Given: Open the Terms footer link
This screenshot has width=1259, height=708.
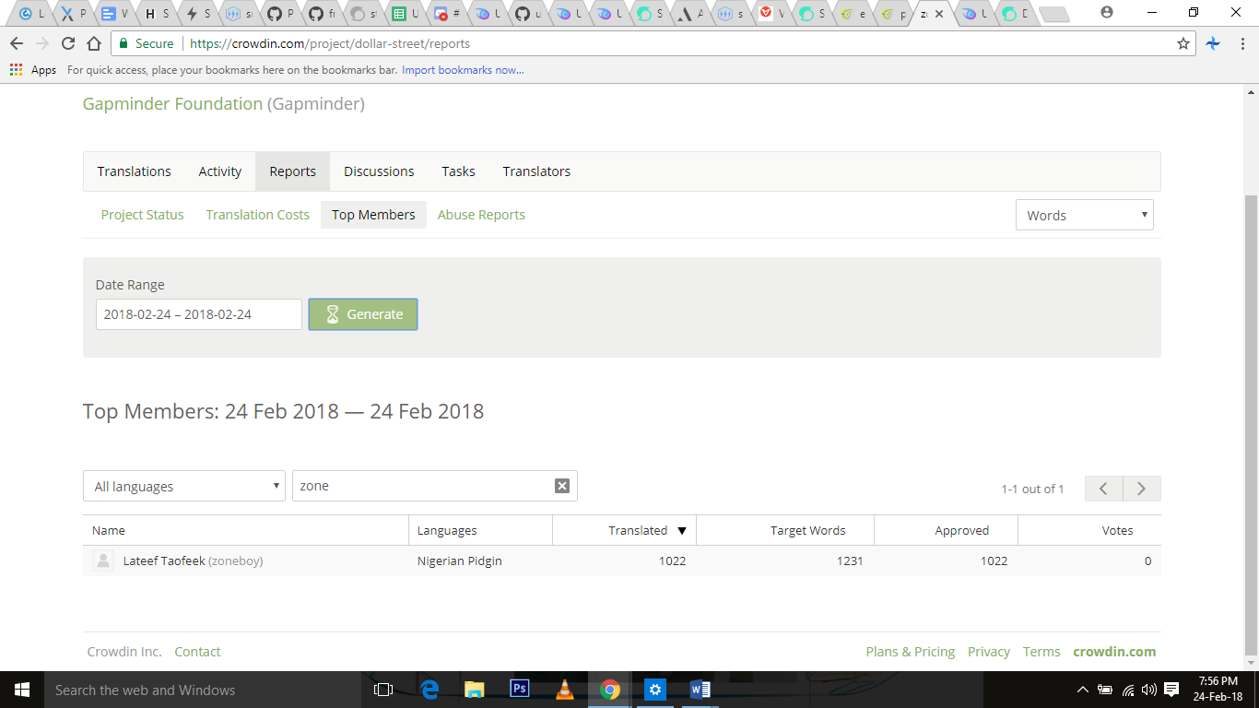Looking at the screenshot, I should [1041, 652].
